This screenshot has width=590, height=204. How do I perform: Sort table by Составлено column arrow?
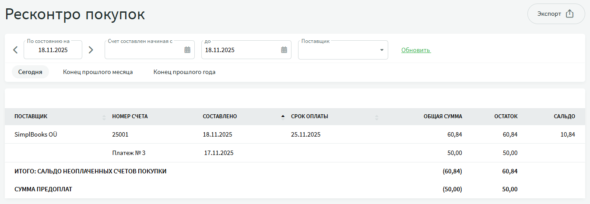(x=283, y=116)
